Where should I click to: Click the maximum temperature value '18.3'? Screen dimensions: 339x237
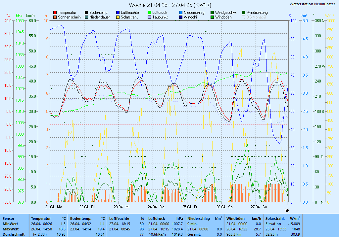(62, 229)
